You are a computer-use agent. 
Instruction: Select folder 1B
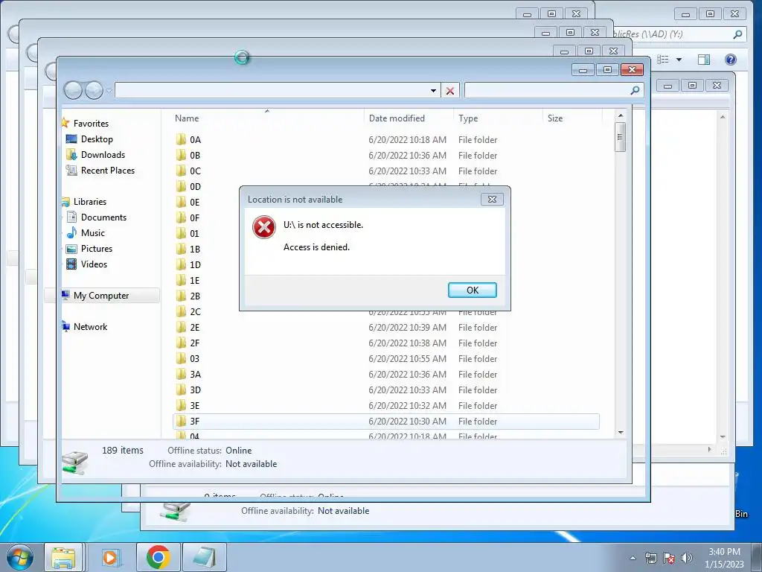(x=194, y=249)
